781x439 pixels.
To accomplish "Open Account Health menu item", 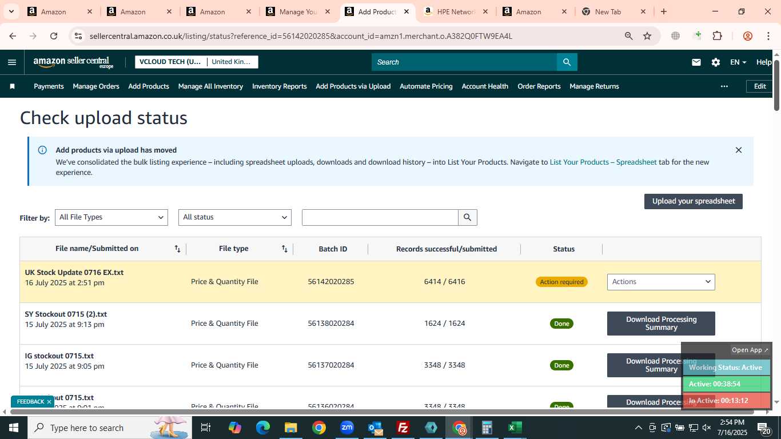I will [x=485, y=86].
